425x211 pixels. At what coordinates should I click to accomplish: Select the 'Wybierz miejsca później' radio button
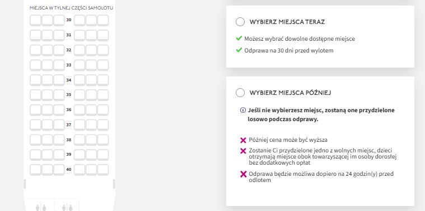coord(240,93)
